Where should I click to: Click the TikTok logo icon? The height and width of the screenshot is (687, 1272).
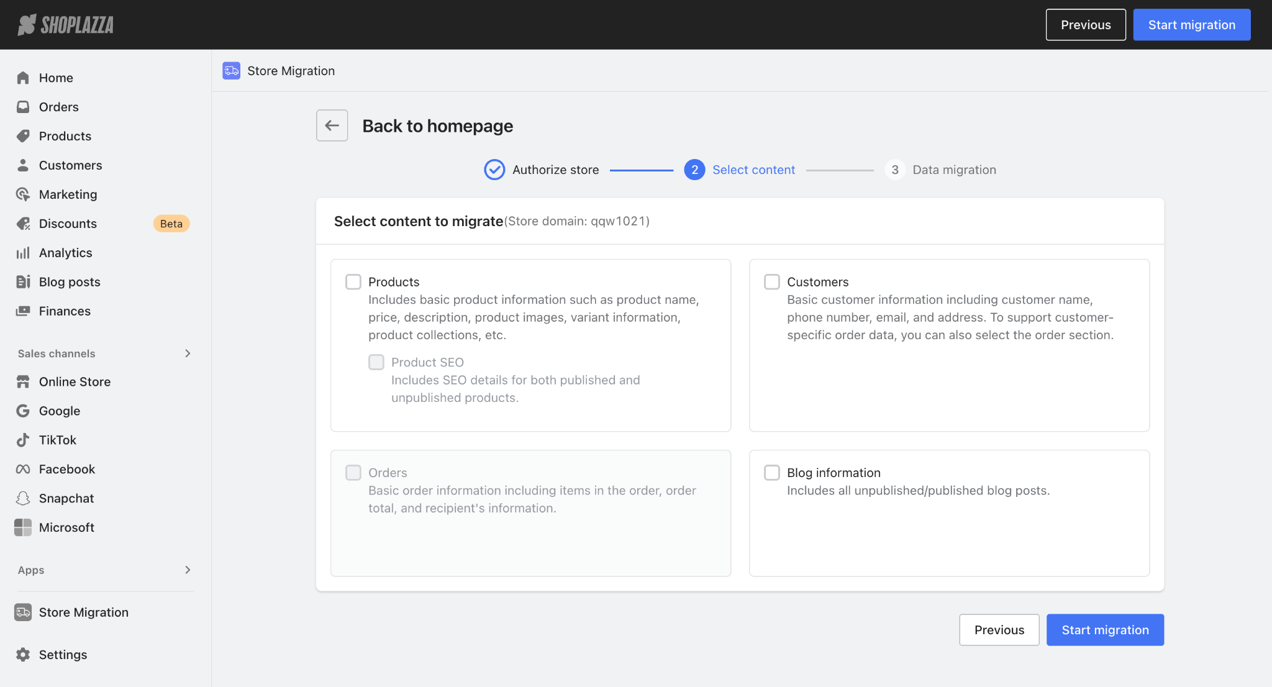[x=23, y=440]
